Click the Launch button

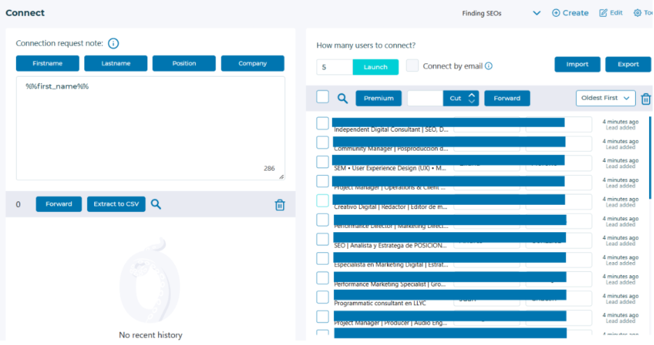point(375,67)
